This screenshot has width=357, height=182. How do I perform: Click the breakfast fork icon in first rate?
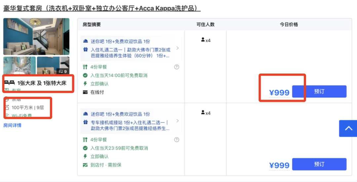point(85,67)
